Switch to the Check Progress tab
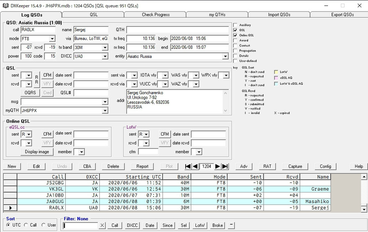Image resolution: width=368 pixels, height=232 pixels. click(x=155, y=15)
